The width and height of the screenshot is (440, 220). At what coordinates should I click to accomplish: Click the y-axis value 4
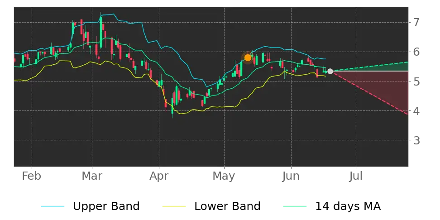(x=417, y=110)
